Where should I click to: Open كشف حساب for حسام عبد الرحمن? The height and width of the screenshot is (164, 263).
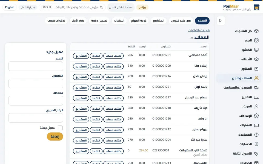click(x=113, y=98)
